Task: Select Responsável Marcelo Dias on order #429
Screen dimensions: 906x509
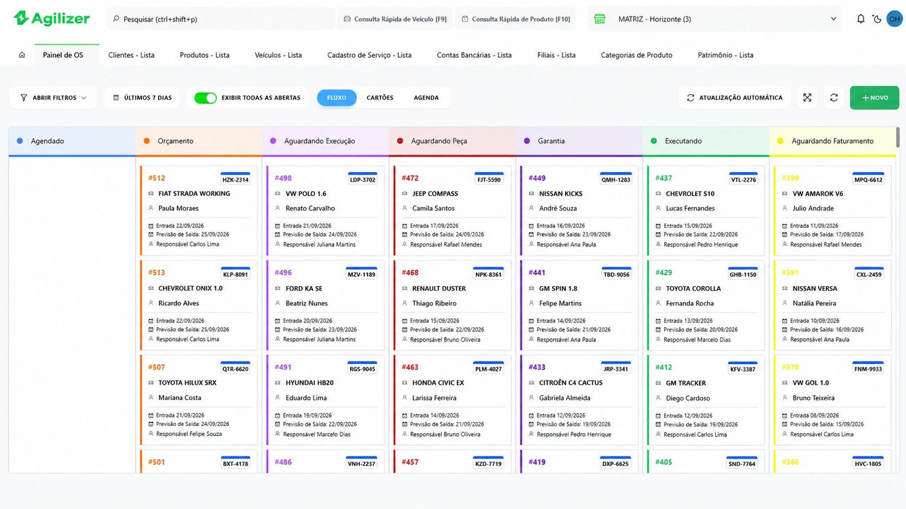Action: [697, 339]
